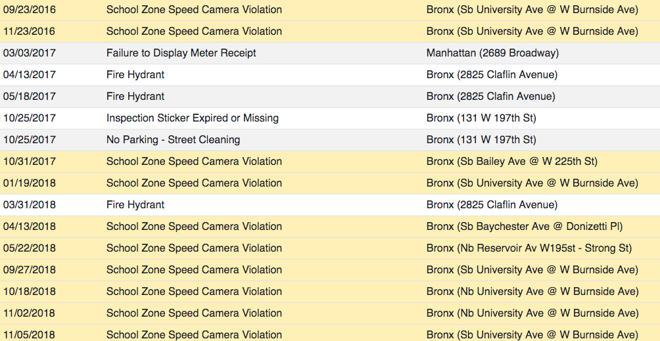Click the 11/02/2018 Nb University Ave location

(532, 313)
